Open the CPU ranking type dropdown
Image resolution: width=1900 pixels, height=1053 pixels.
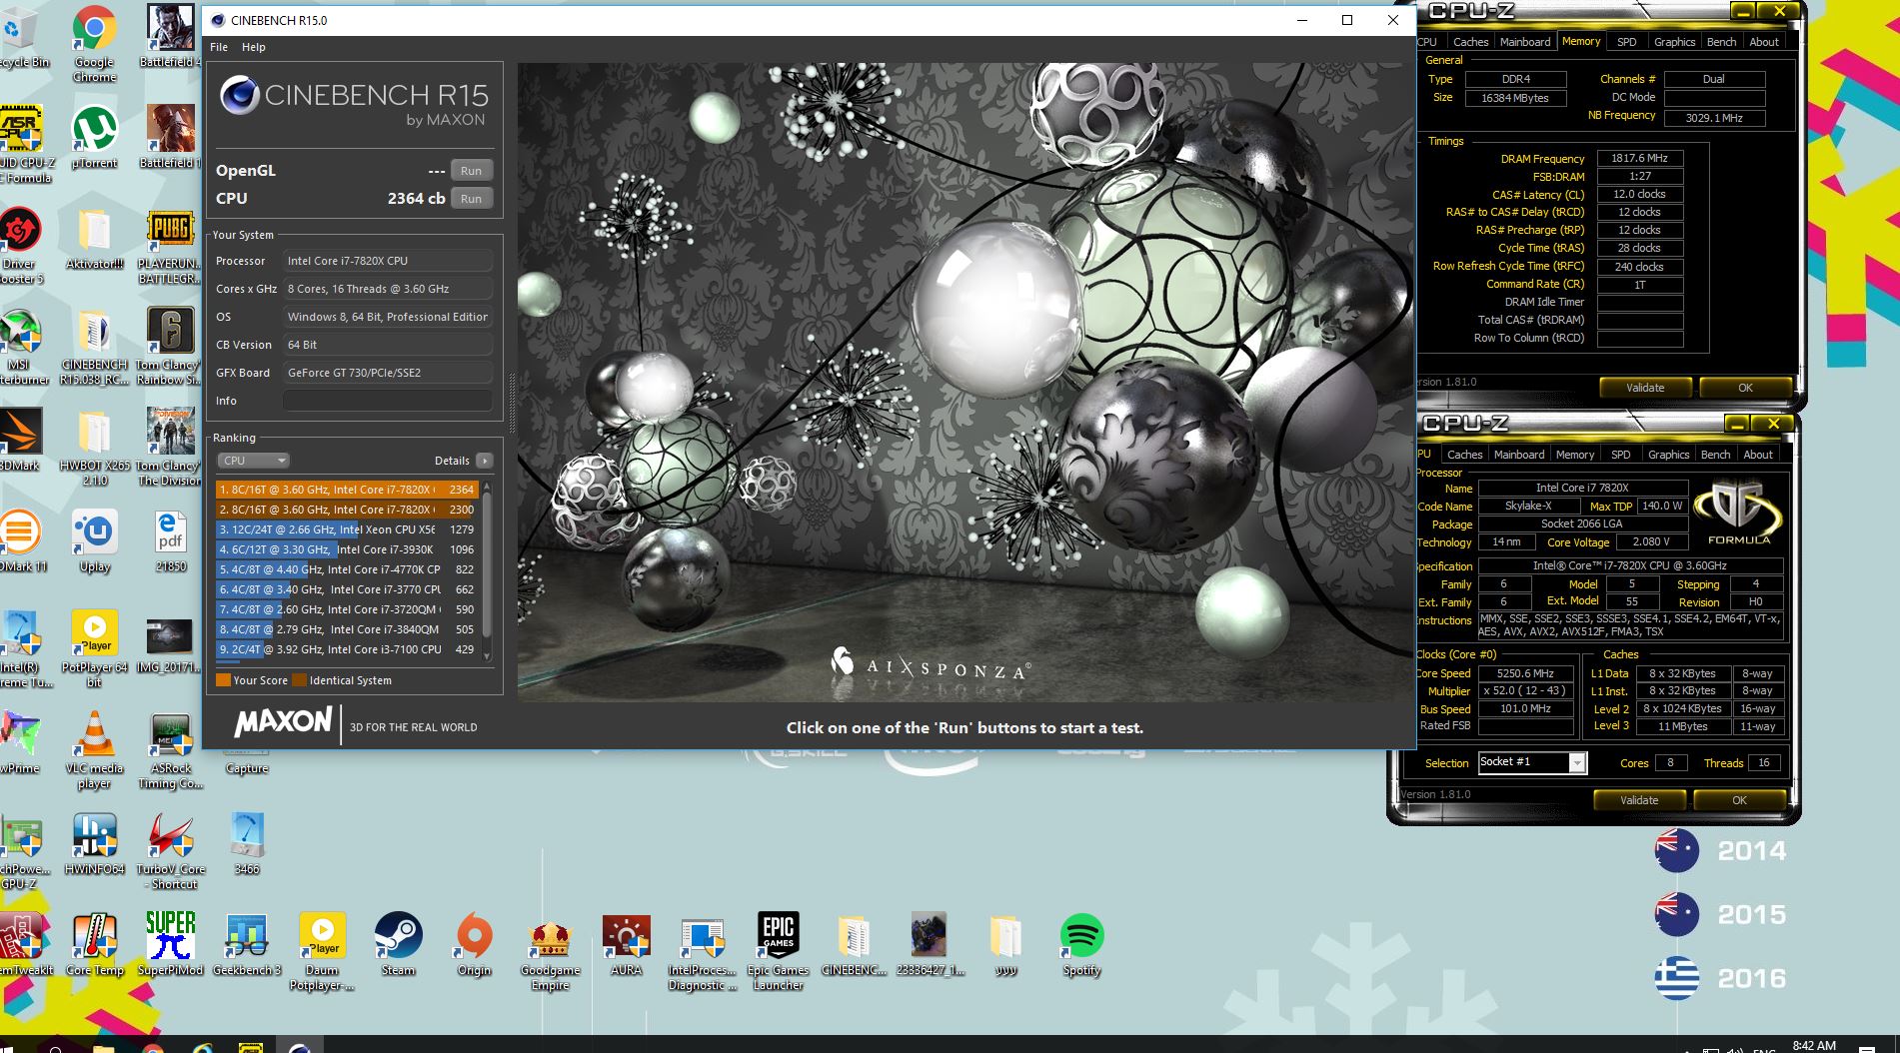tap(253, 461)
